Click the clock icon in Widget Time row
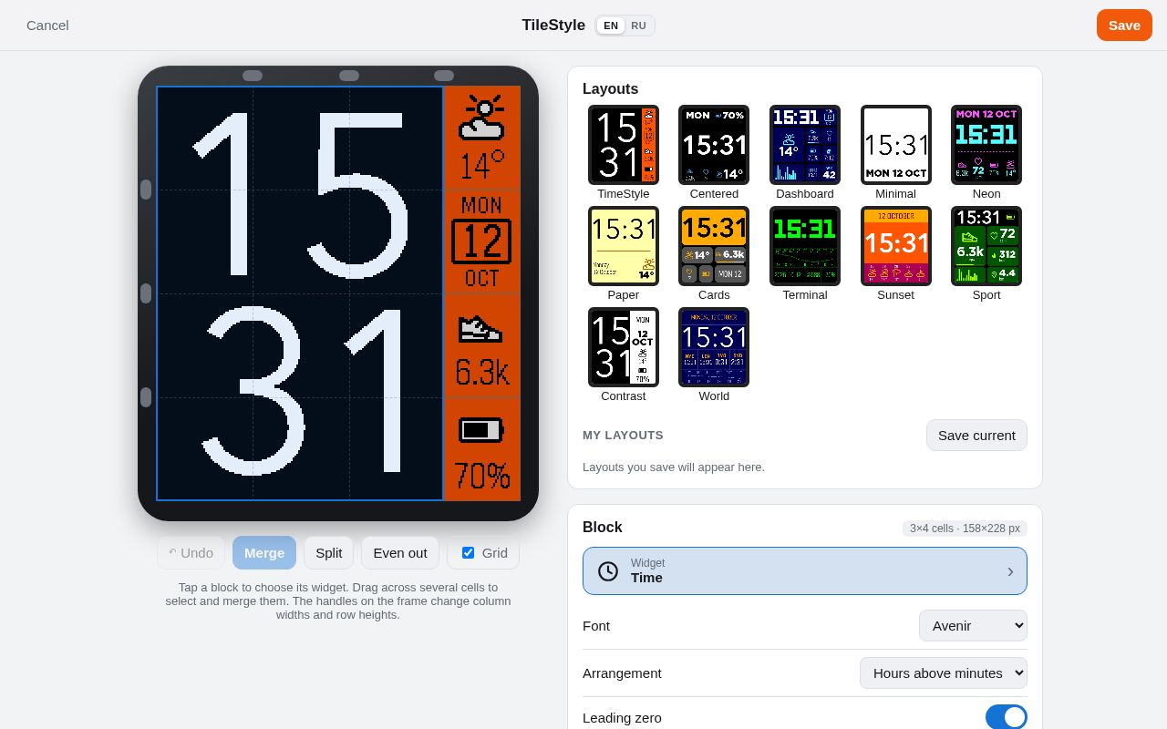 click(x=608, y=571)
